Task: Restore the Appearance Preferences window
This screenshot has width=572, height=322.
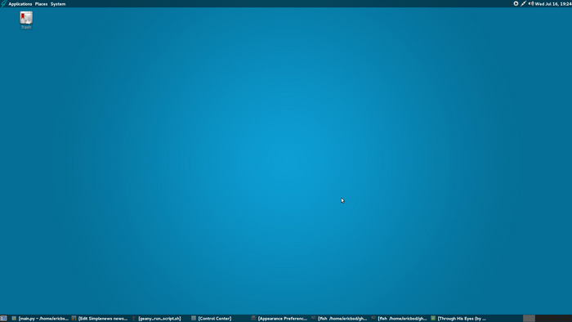Action: (279, 319)
